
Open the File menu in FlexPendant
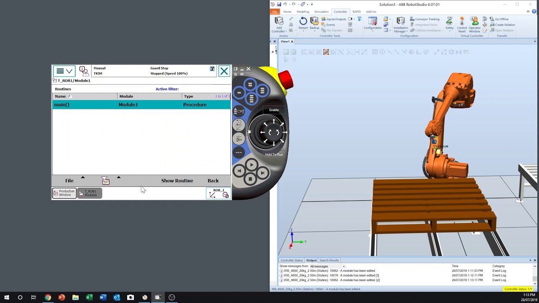pos(69,181)
